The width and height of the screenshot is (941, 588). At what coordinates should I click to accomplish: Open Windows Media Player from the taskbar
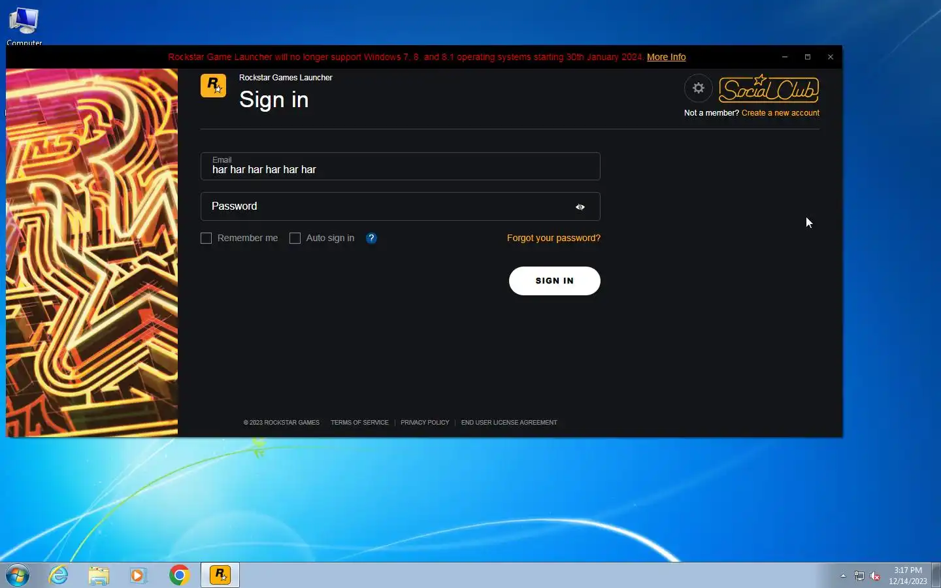click(139, 575)
